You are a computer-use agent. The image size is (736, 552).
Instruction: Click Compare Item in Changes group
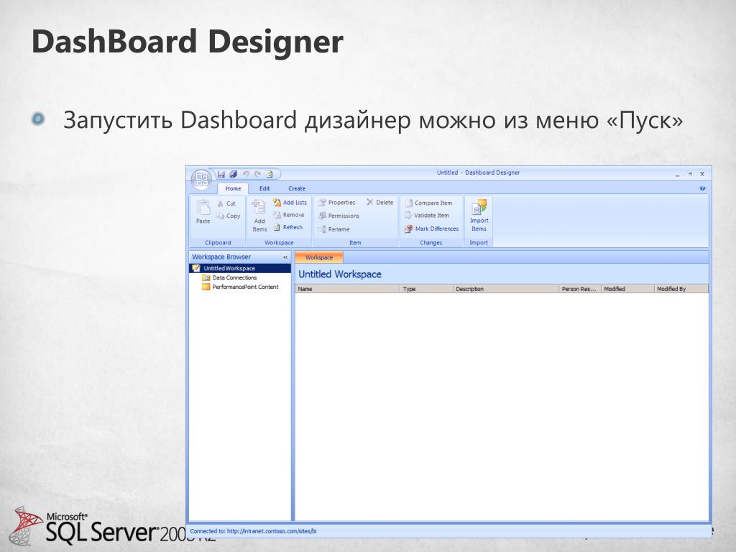428,203
